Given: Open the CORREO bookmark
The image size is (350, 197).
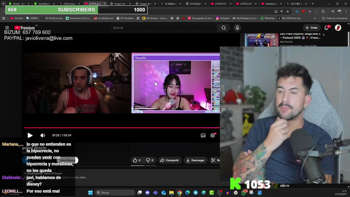Looking at the screenshot, I should (32, 18).
